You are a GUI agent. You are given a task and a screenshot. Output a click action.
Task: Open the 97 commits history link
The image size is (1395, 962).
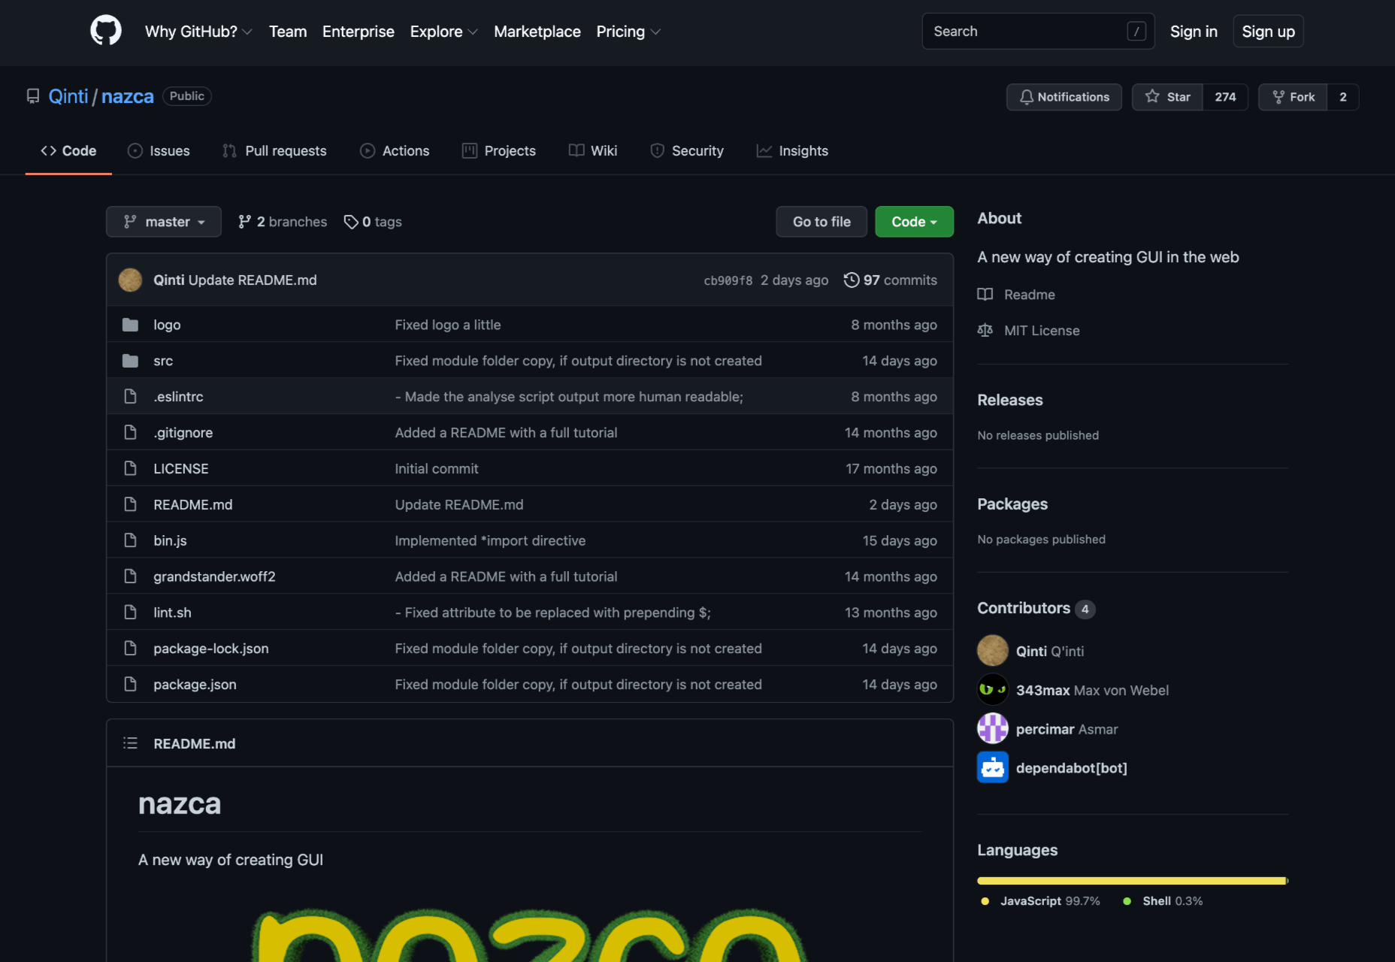891,280
